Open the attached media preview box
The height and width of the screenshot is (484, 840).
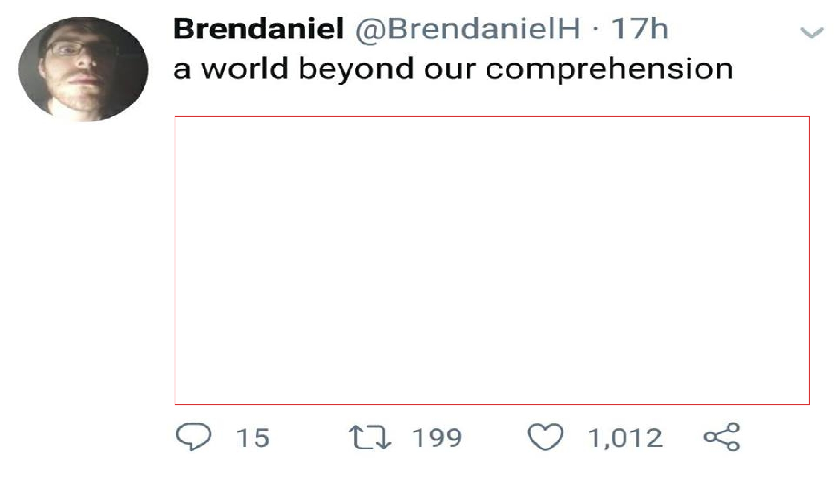click(492, 260)
